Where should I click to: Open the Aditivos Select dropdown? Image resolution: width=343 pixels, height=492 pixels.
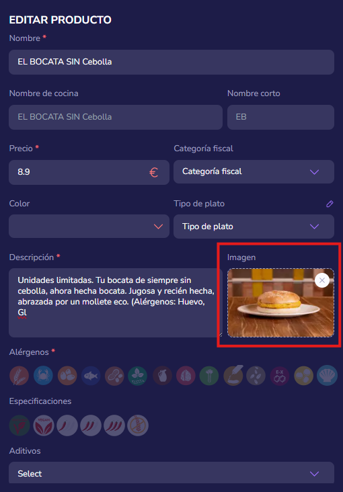click(x=171, y=473)
